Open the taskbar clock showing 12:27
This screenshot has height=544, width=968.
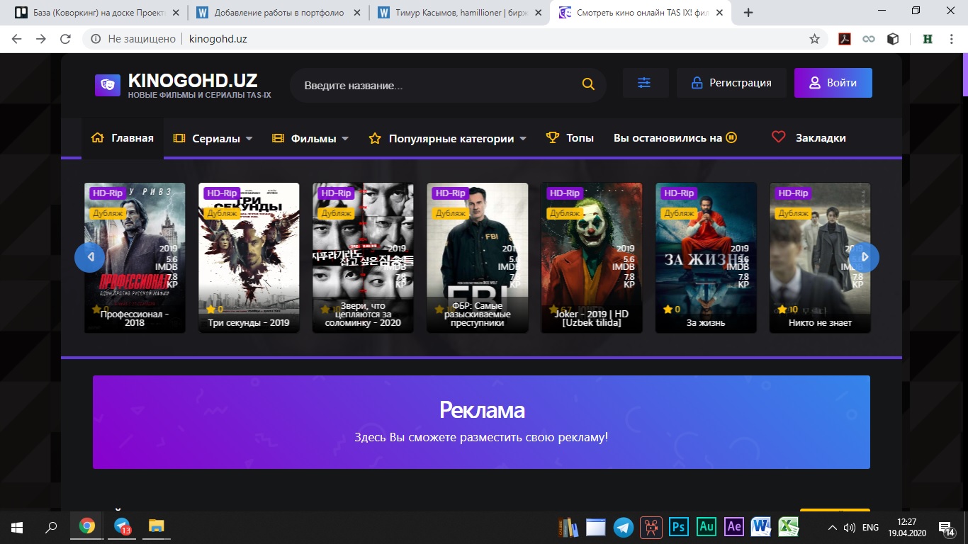click(907, 528)
